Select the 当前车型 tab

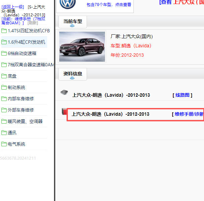pyautogui.click(x=73, y=22)
